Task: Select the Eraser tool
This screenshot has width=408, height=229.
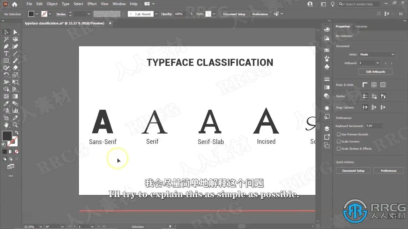Action: (x=15, y=68)
